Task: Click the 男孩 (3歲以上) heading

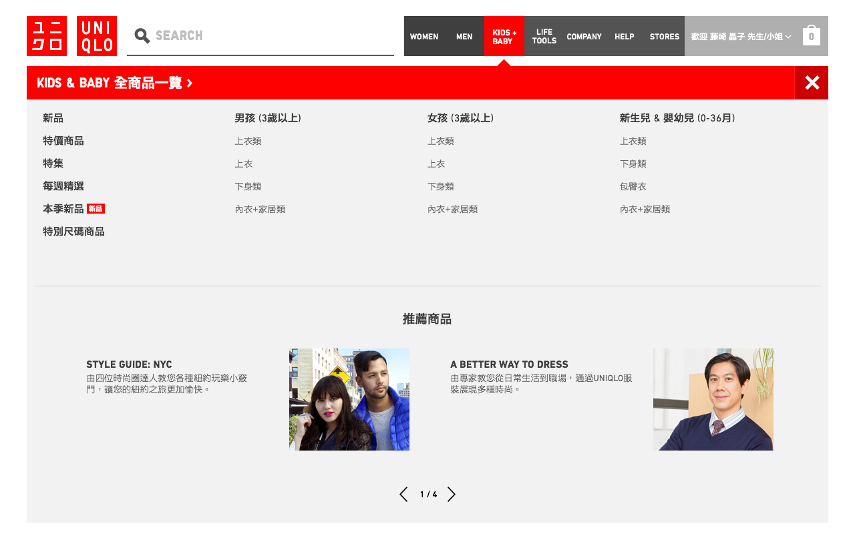Action: (x=268, y=118)
